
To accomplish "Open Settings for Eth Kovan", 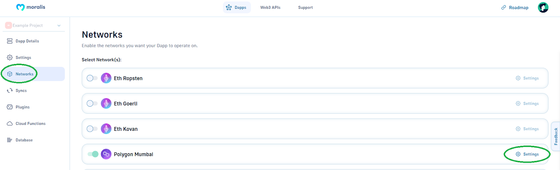I will [x=527, y=129].
